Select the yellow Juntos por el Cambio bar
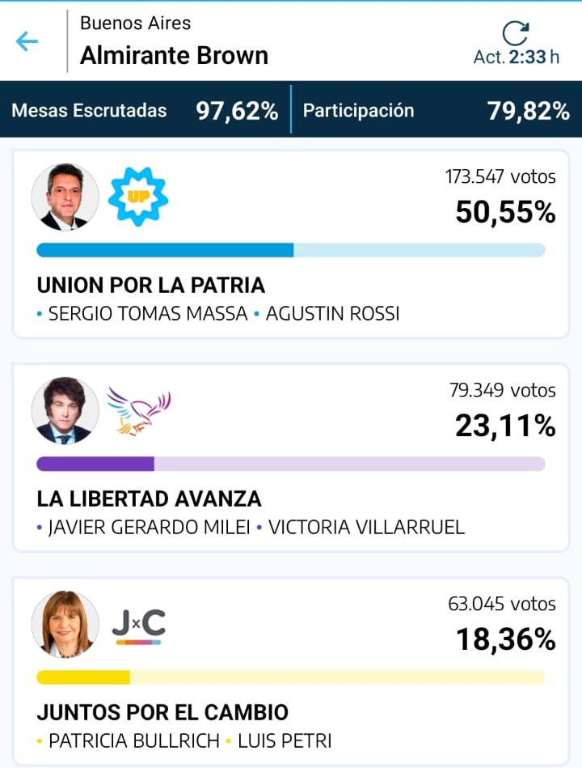582x768 pixels. (x=290, y=677)
